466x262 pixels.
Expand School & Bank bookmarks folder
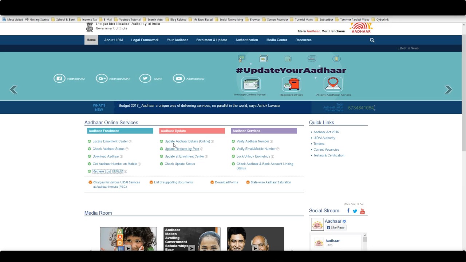pos(63,20)
